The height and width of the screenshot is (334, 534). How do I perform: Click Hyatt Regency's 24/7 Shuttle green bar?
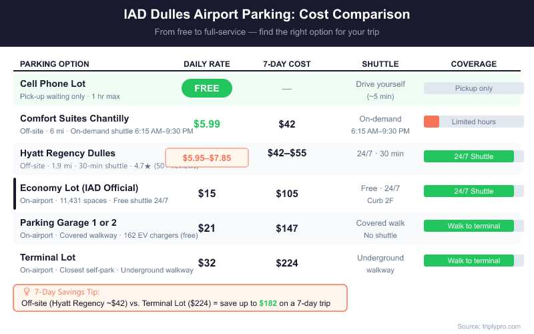469,156
